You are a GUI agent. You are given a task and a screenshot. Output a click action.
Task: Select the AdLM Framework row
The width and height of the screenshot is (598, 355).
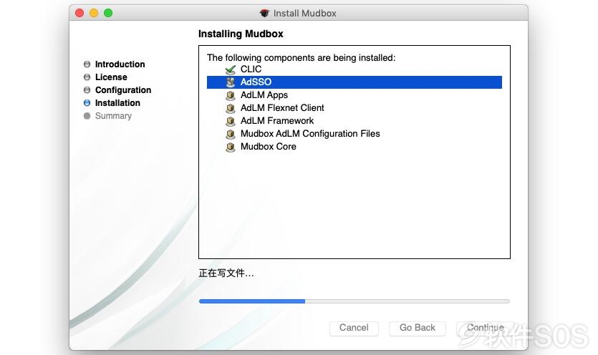(x=355, y=121)
